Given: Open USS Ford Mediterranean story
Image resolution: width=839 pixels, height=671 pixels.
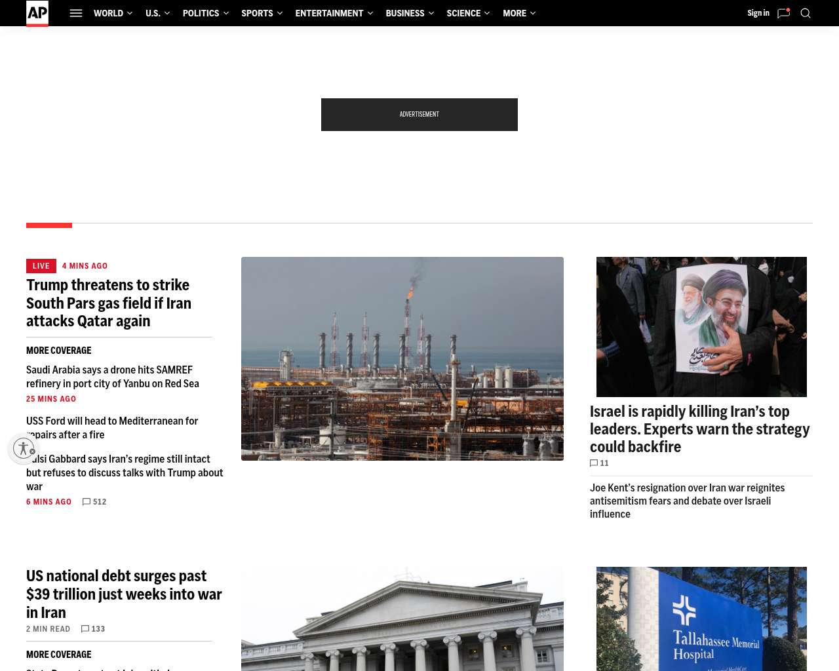Looking at the screenshot, I should click(x=112, y=428).
